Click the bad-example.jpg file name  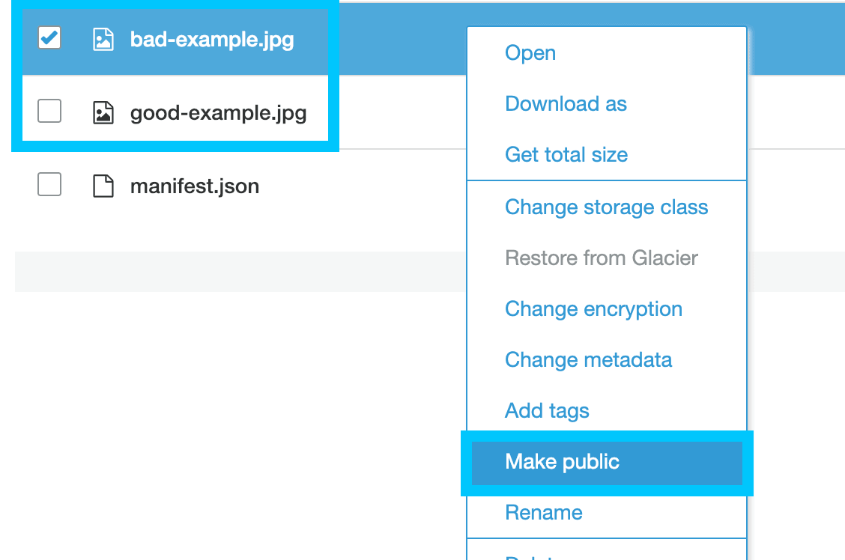(x=212, y=39)
